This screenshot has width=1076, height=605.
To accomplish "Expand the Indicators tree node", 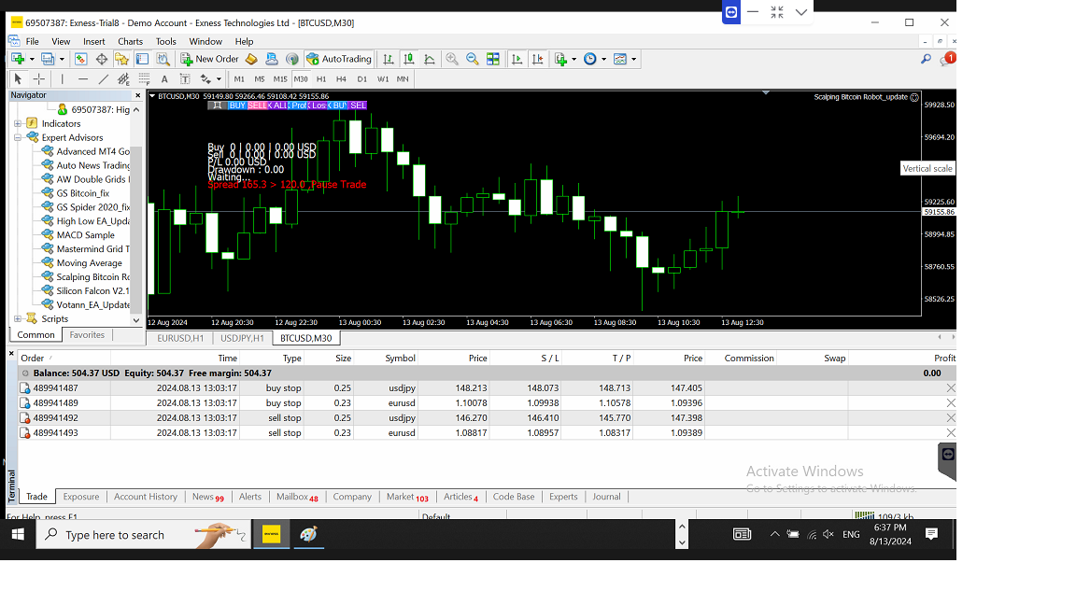I will tap(18, 123).
